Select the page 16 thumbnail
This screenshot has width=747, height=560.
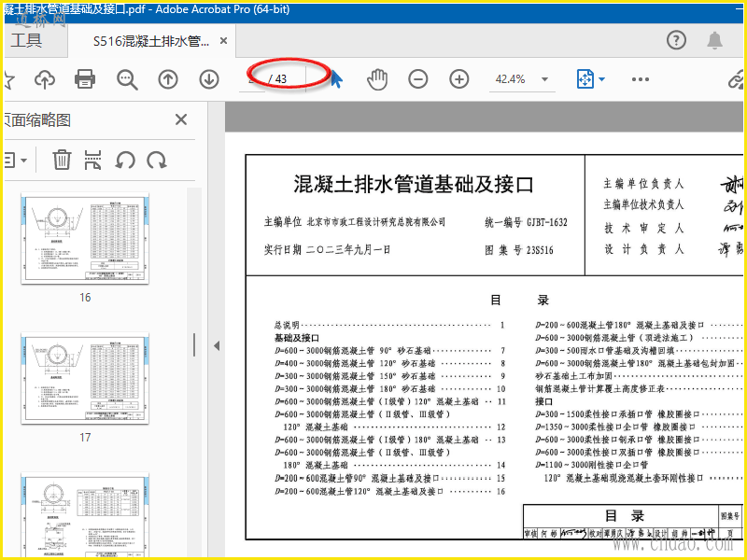point(85,239)
